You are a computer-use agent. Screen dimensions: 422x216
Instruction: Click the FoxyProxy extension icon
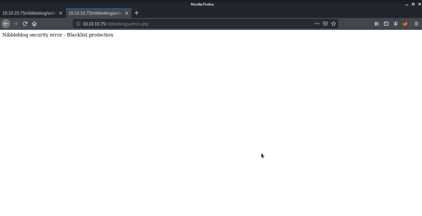[405, 24]
